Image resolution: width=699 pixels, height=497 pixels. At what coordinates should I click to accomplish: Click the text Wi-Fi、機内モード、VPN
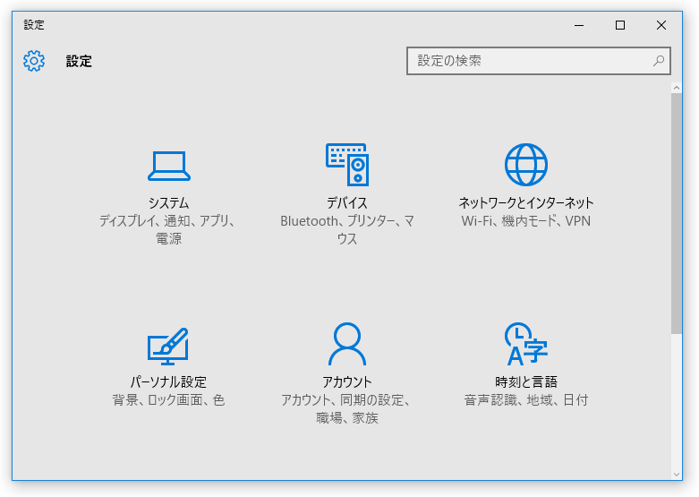tap(526, 221)
